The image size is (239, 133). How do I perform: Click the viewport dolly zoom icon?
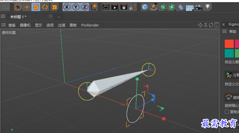tap(206, 25)
